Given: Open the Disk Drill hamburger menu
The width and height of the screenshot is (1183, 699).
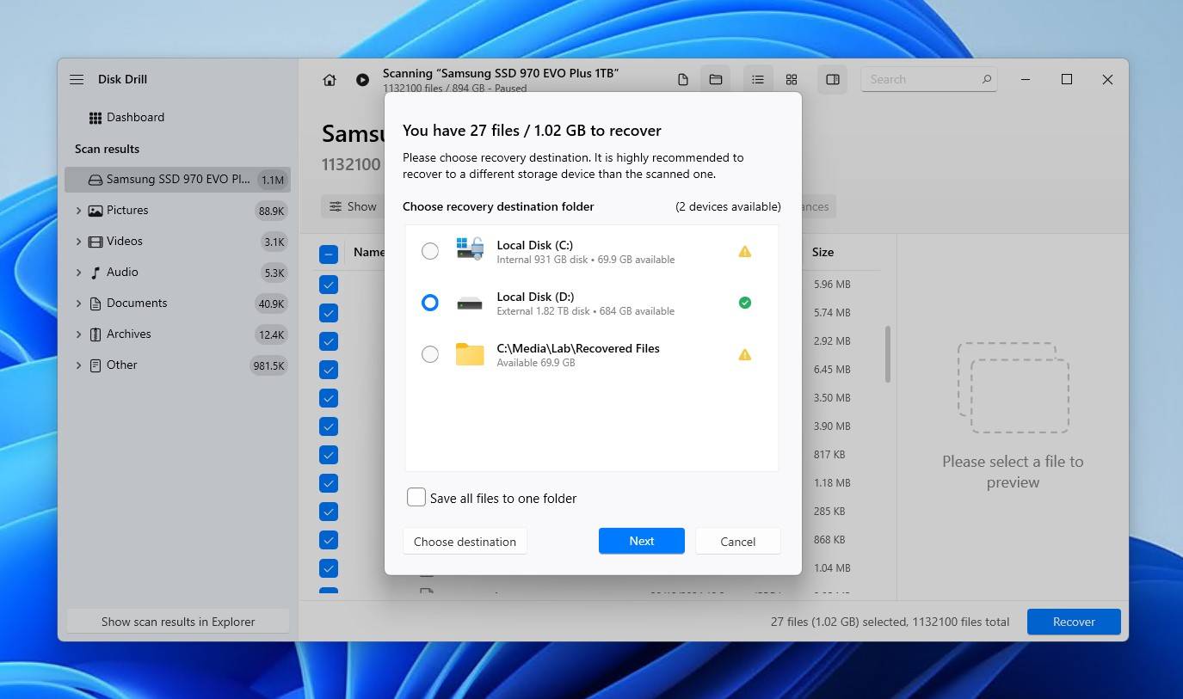Looking at the screenshot, I should tap(76, 79).
